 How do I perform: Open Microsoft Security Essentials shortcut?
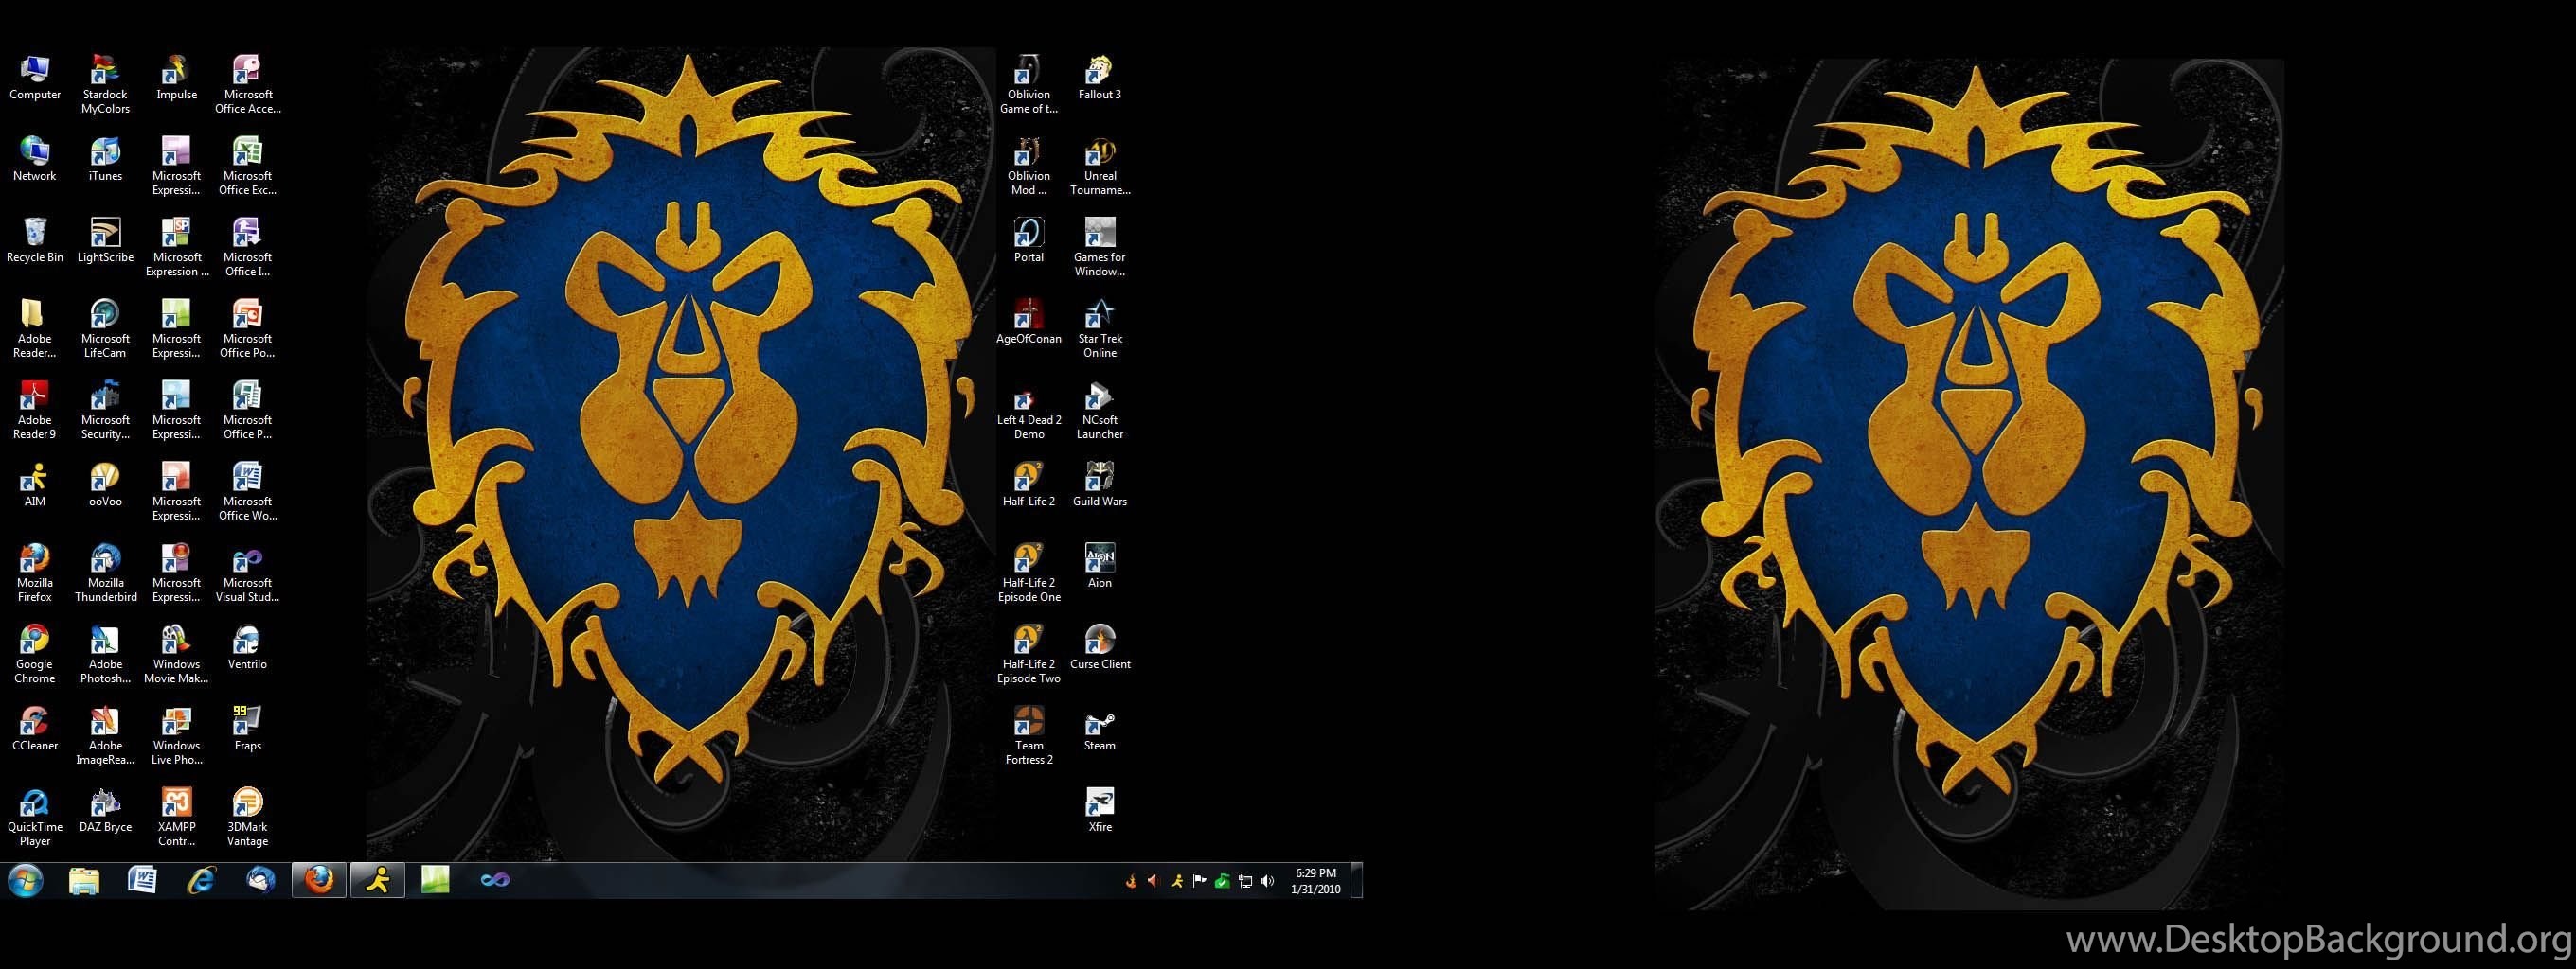click(105, 410)
